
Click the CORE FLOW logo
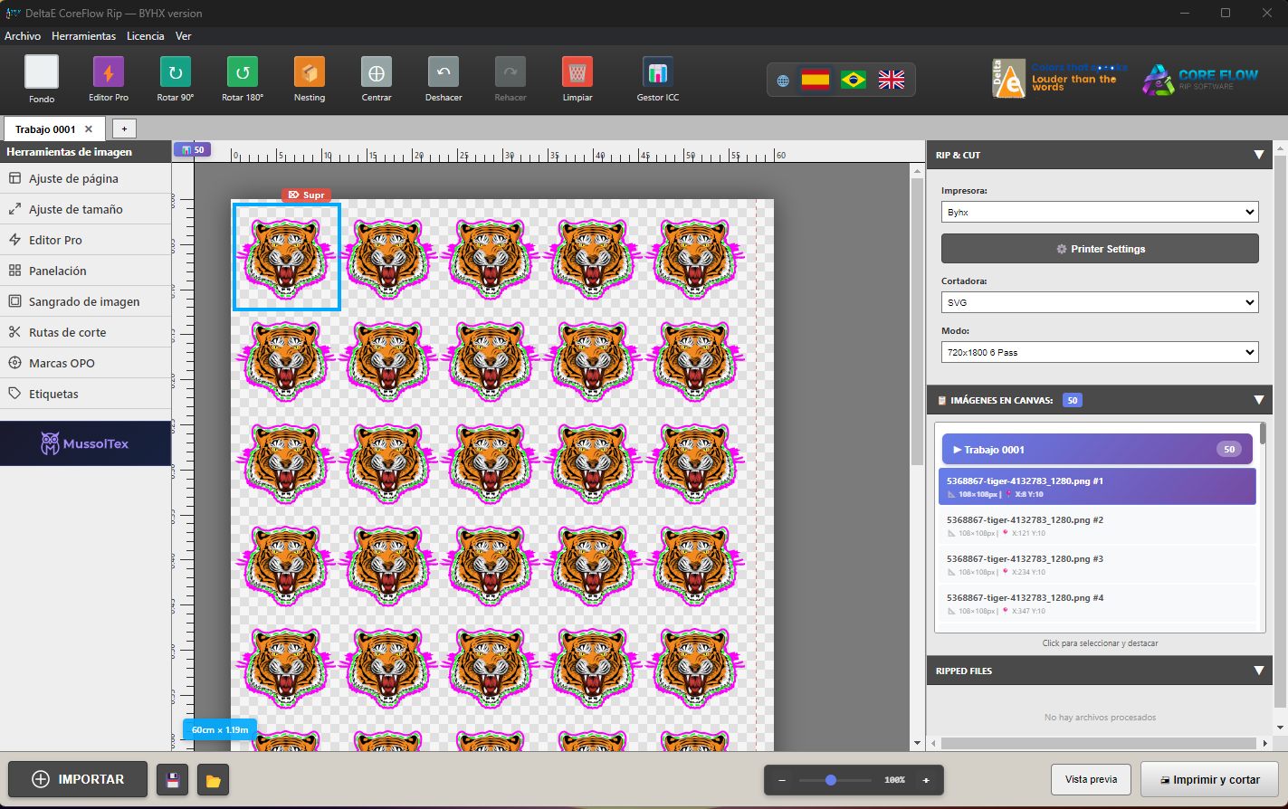1200,79
